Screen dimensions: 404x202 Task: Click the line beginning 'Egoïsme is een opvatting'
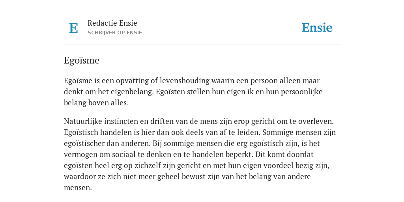point(192,80)
